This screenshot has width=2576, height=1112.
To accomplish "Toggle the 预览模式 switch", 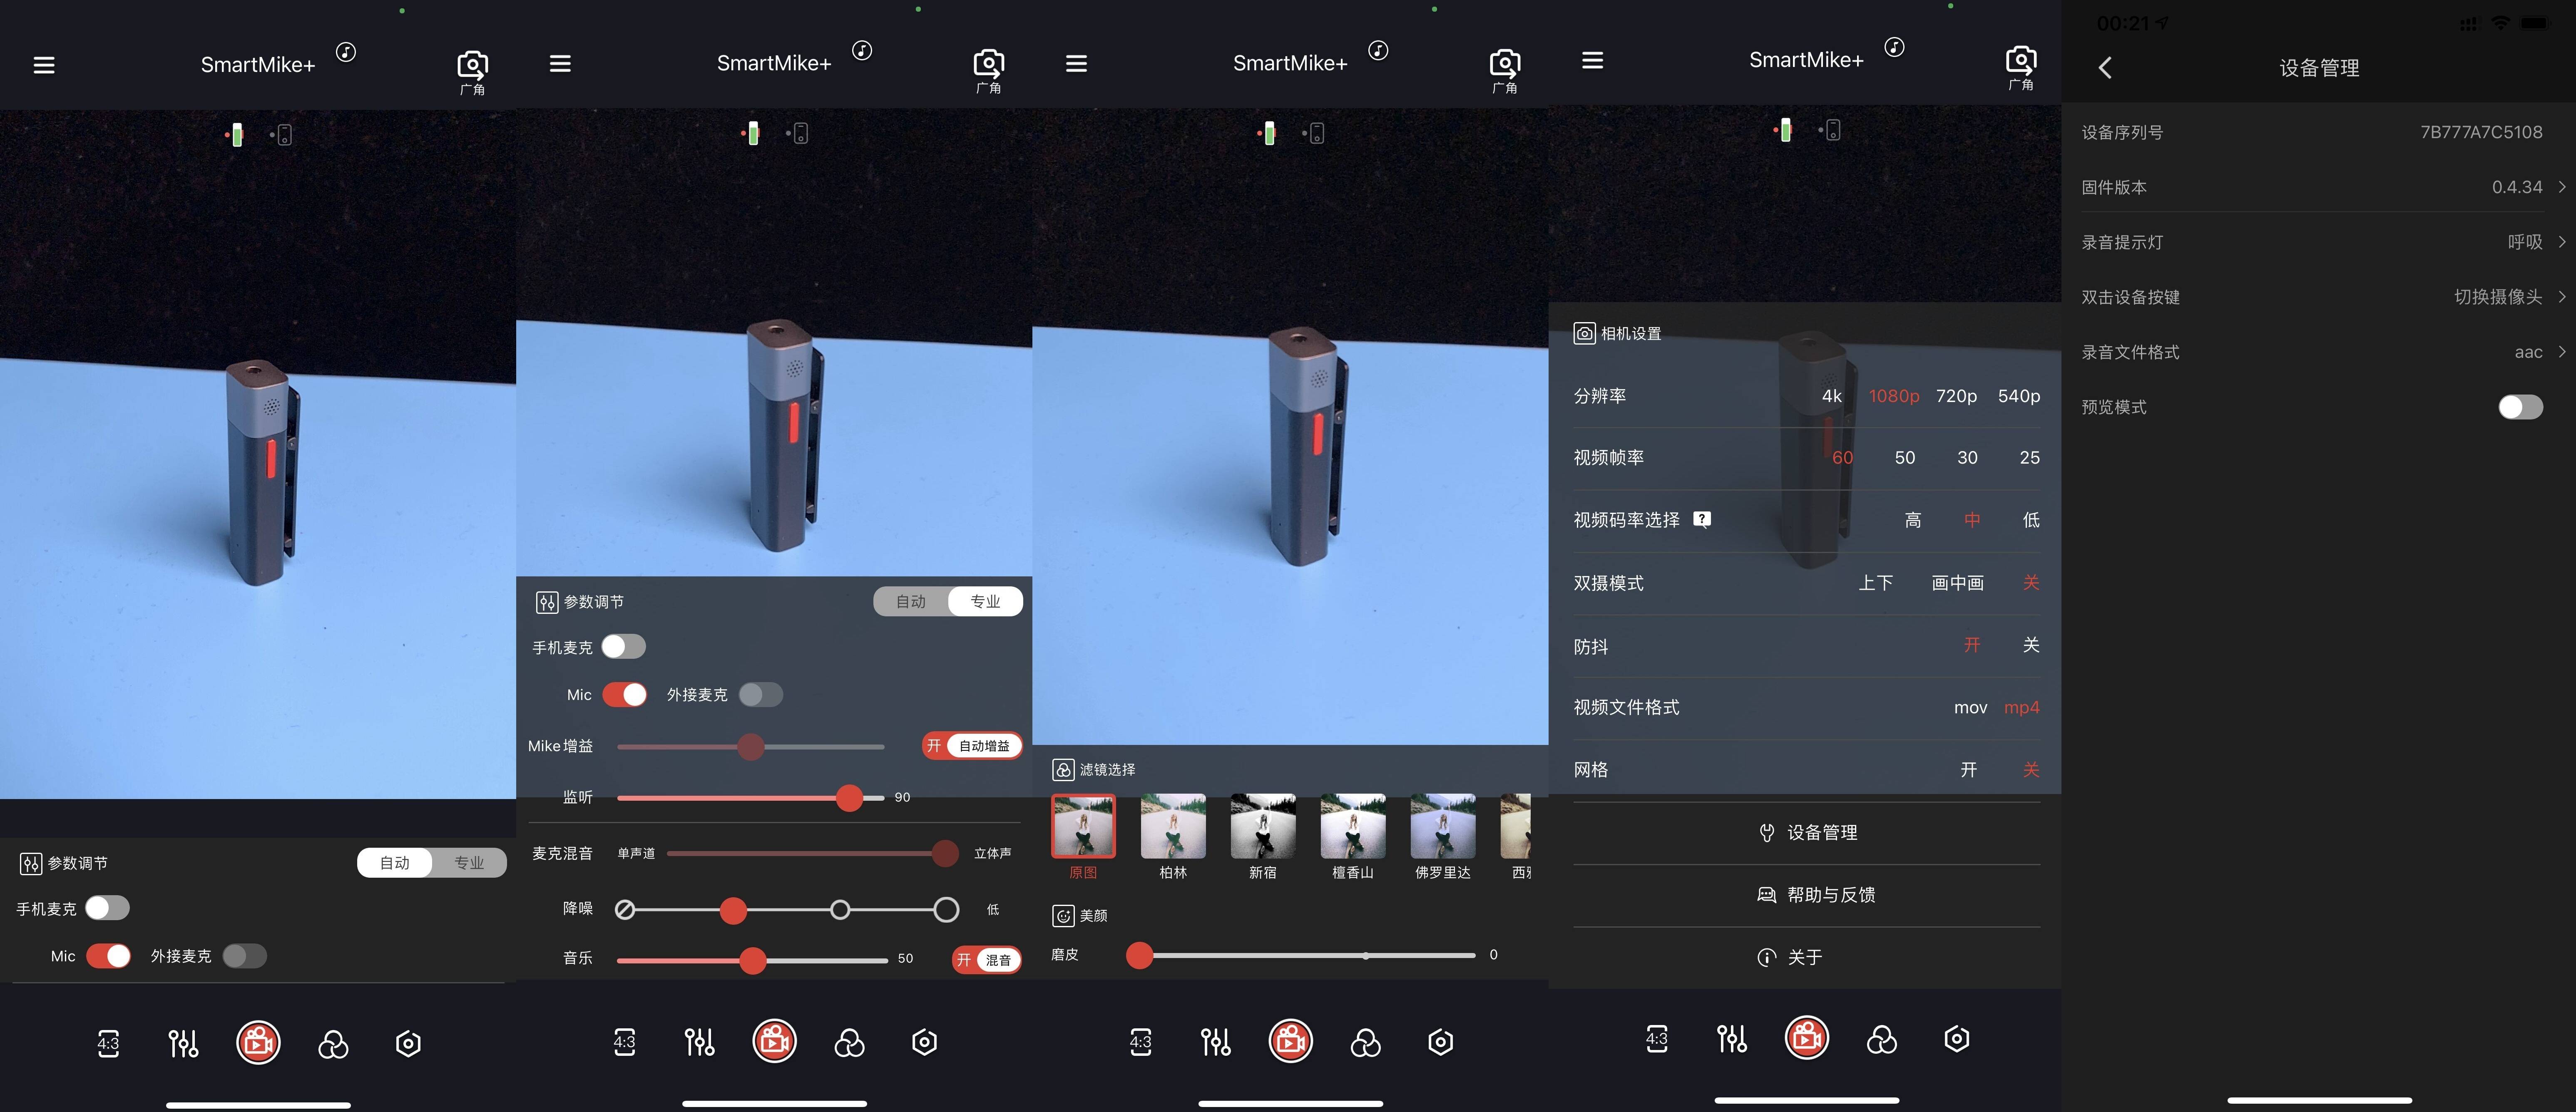I will (2520, 407).
